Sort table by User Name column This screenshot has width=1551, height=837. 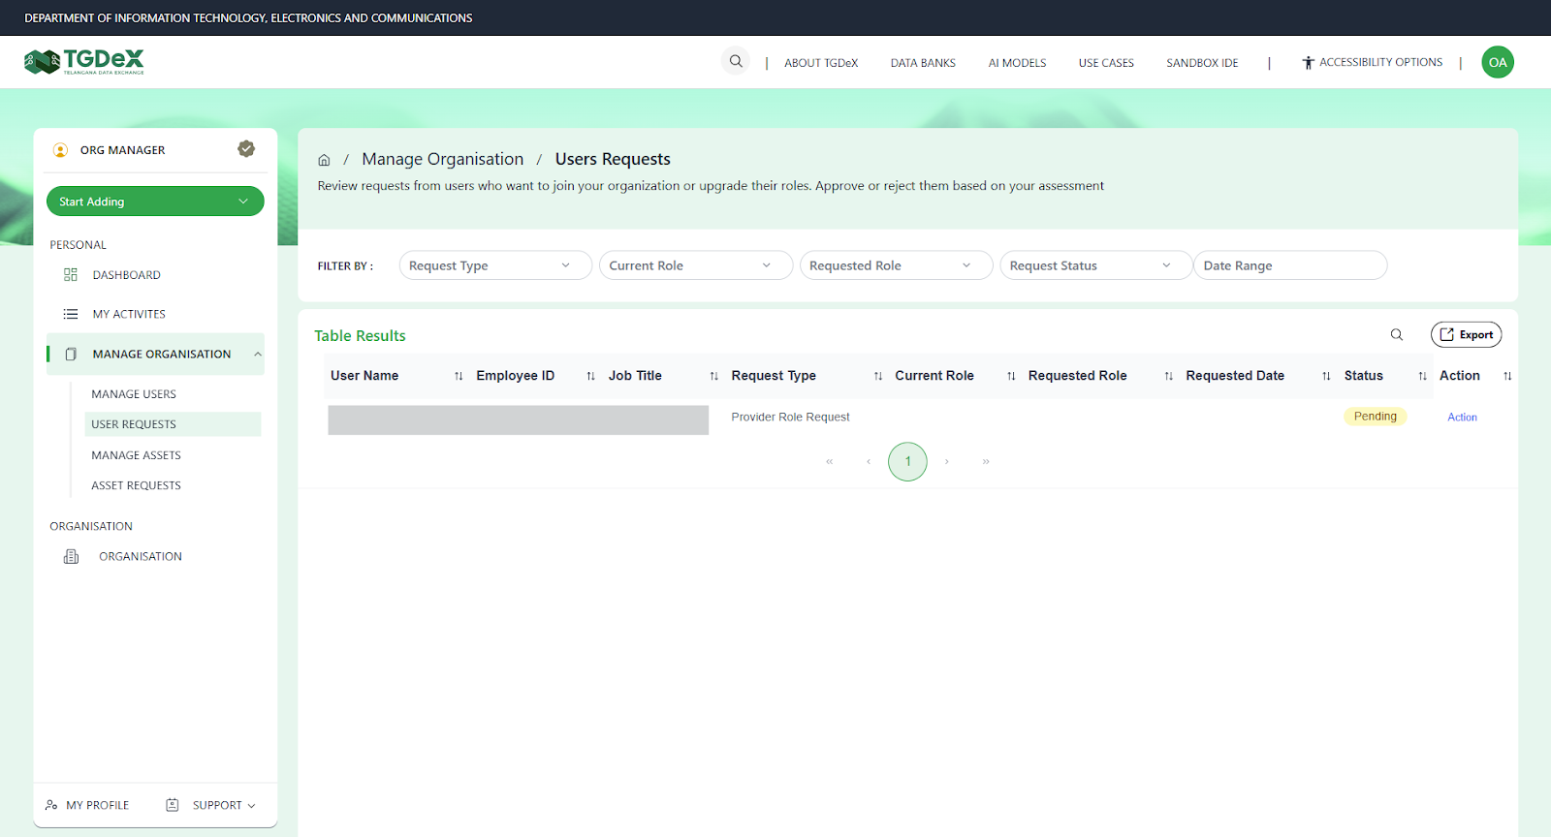459,376
